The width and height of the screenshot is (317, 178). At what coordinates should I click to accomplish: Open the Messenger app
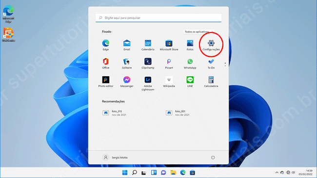coord(127,81)
